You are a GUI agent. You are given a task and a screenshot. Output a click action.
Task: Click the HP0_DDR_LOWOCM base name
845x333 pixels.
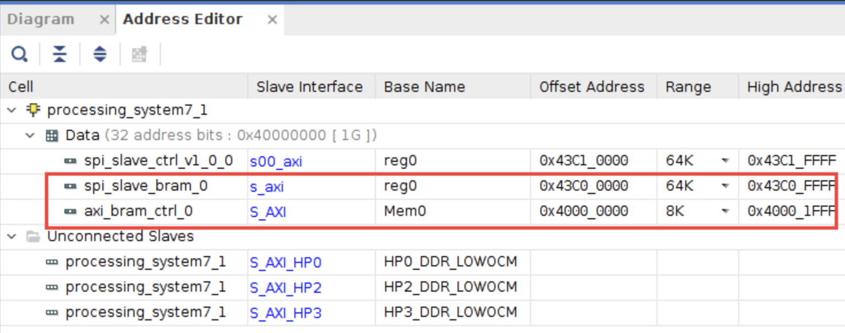(x=451, y=262)
